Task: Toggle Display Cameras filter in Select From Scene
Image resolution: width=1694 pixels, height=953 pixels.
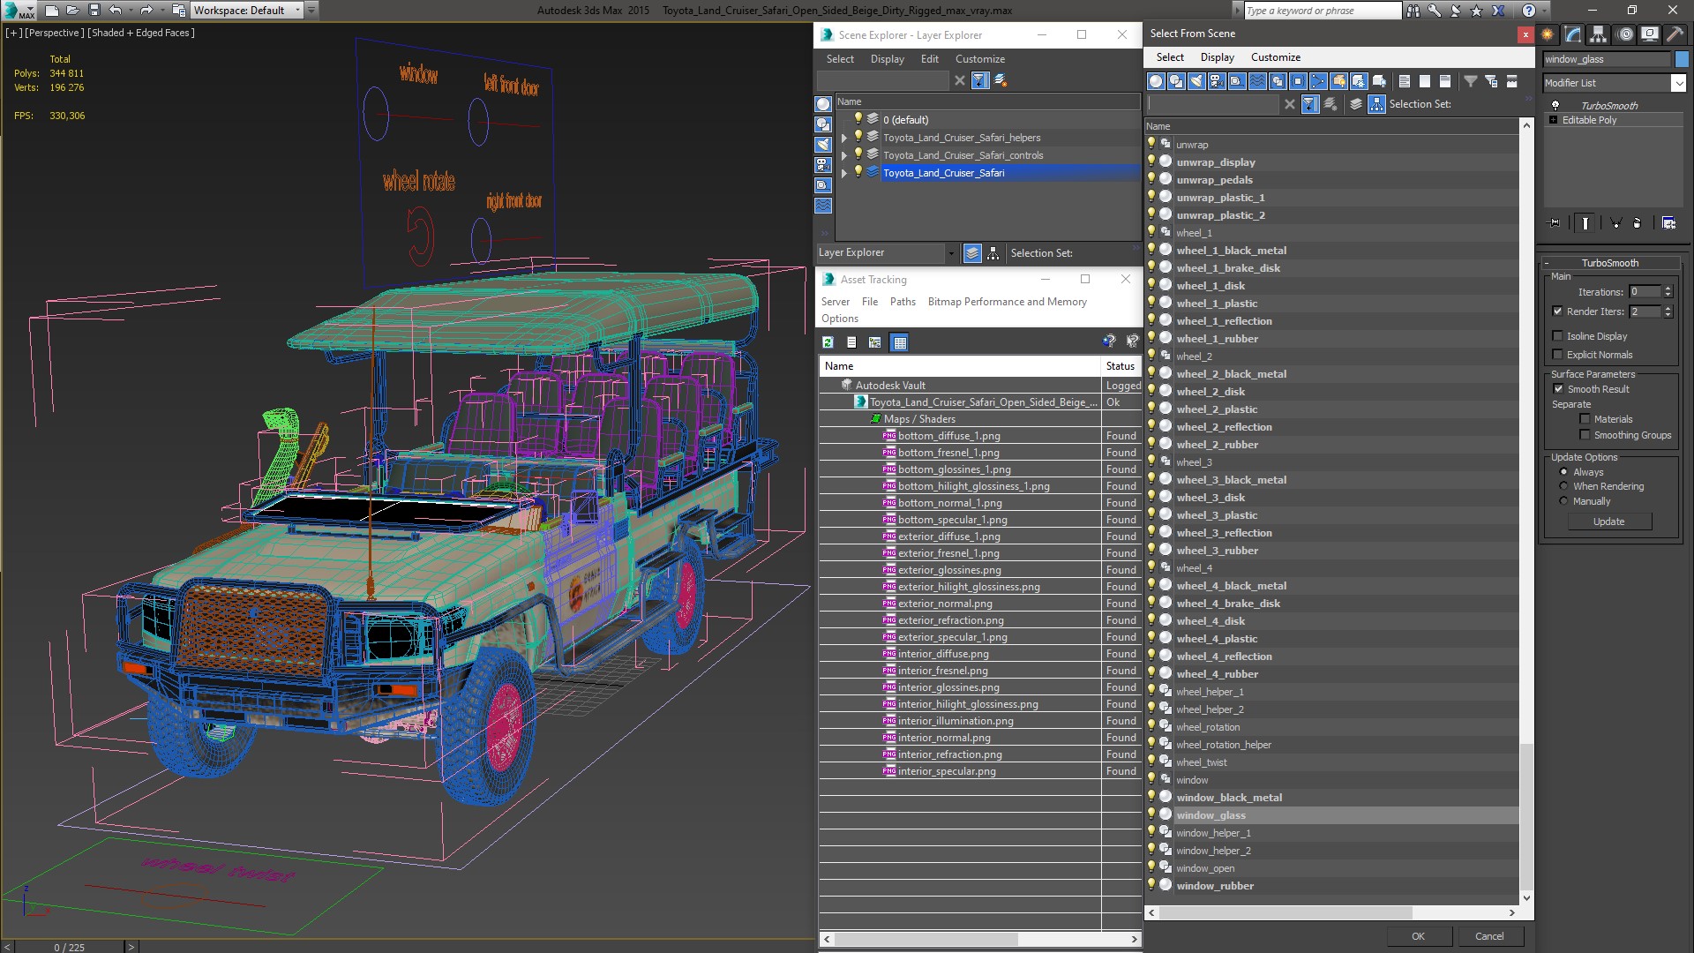Action: [1217, 81]
